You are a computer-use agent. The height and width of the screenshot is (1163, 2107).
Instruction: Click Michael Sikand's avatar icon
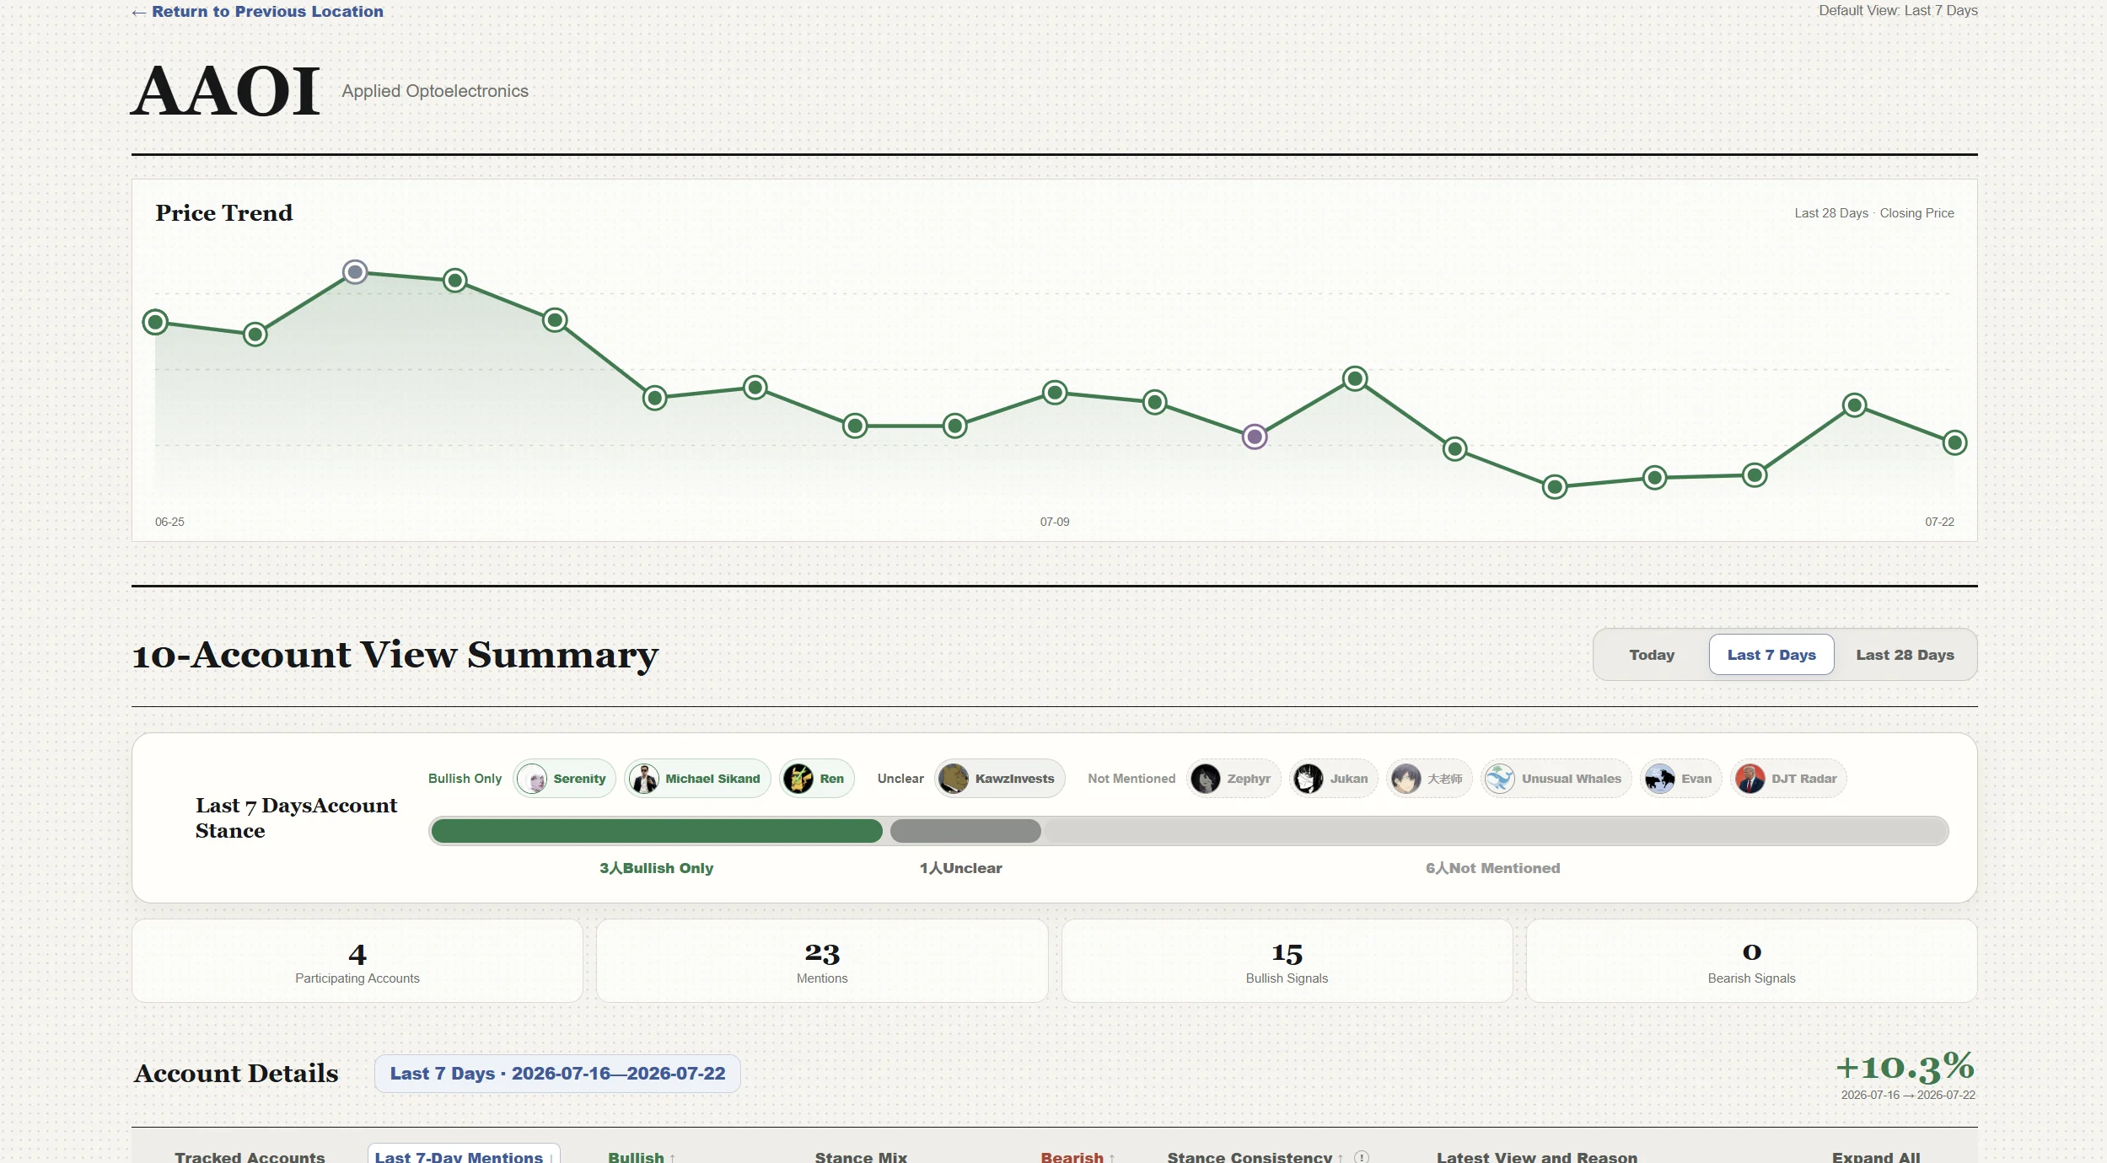tap(644, 779)
